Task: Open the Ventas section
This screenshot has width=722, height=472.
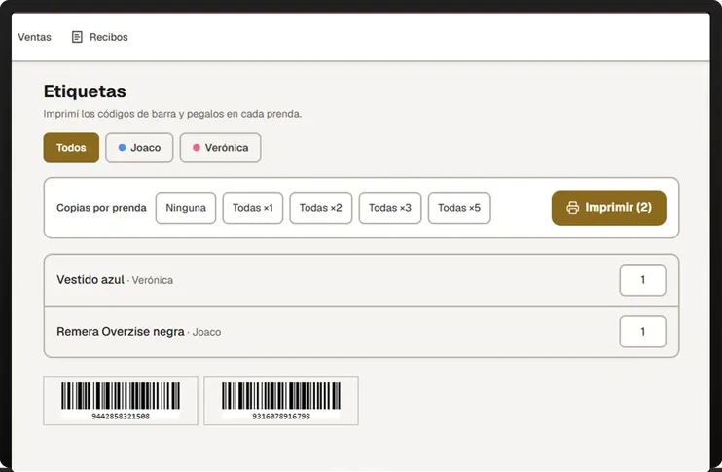Action: [x=34, y=37]
